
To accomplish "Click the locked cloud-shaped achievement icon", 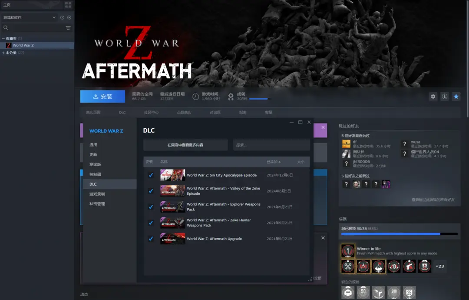I will [x=348, y=292].
